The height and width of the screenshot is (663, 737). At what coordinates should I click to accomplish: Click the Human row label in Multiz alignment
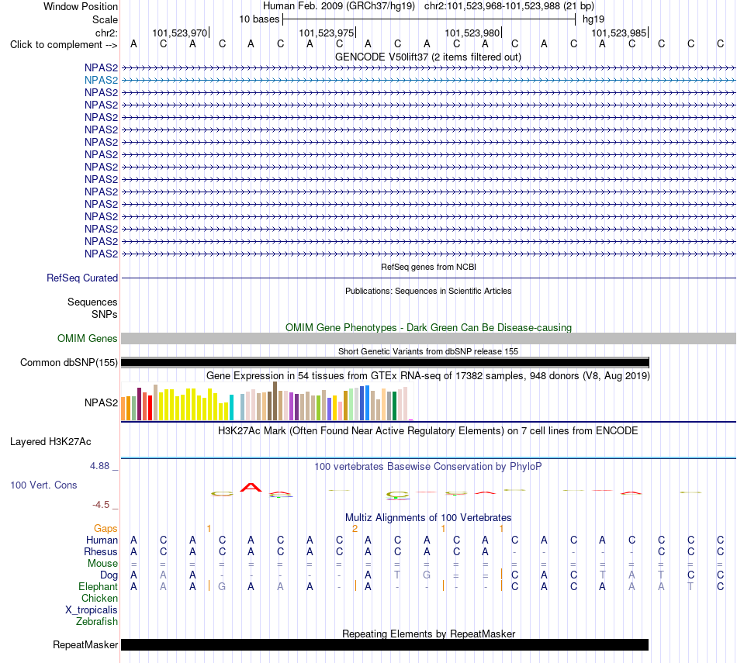pyautogui.click(x=102, y=540)
